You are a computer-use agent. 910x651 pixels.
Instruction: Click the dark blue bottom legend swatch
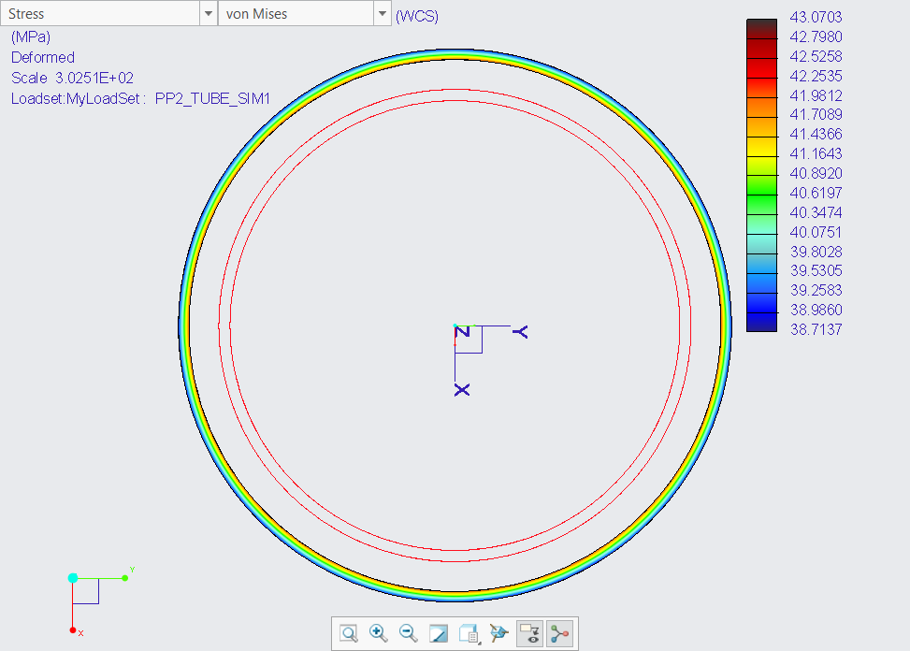[x=762, y=323]
